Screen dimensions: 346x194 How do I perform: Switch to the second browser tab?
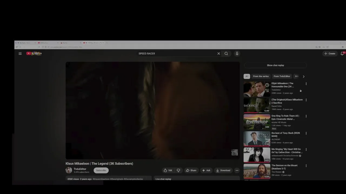pos(48,43)
